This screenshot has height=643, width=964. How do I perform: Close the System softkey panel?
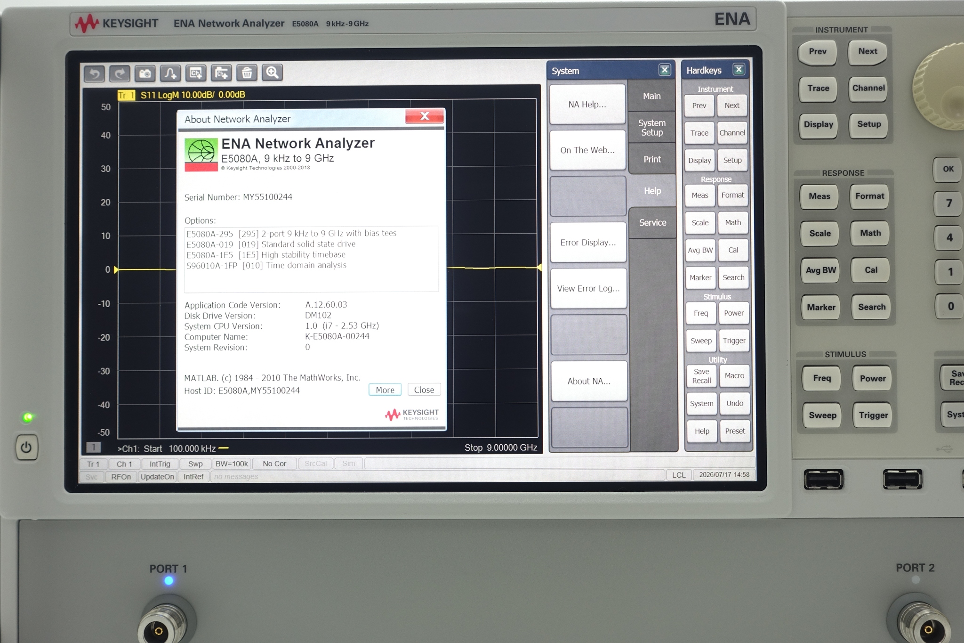[x=665, y=70]
